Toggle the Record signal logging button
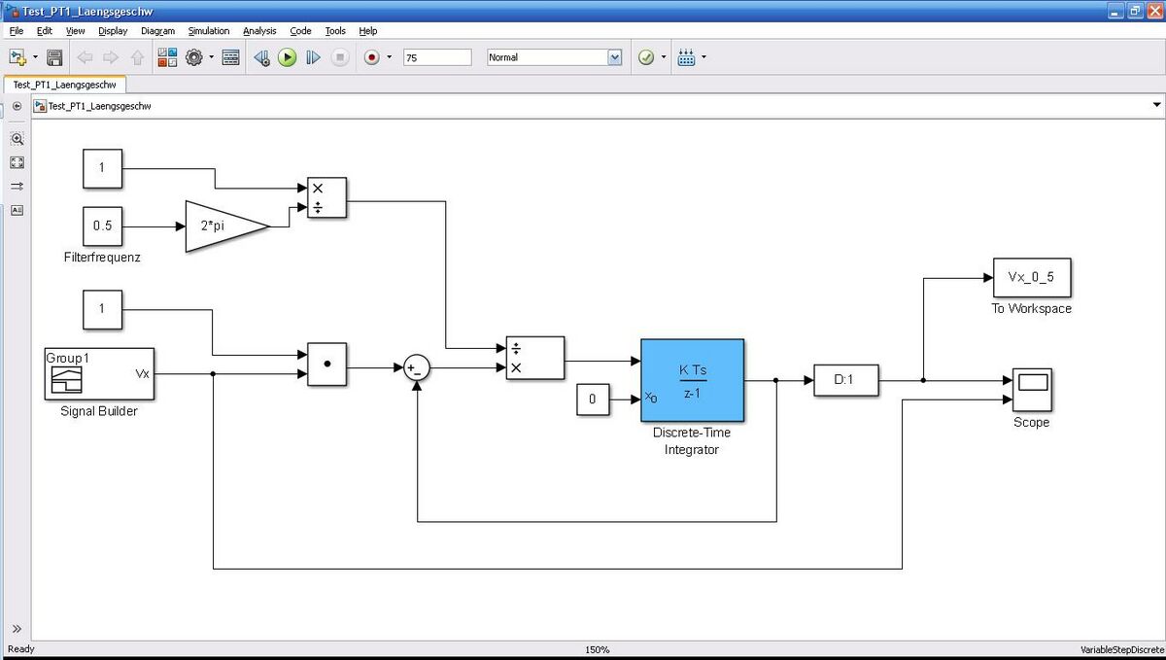Screen dimensions: 1166x660 (x=371, y=57)
